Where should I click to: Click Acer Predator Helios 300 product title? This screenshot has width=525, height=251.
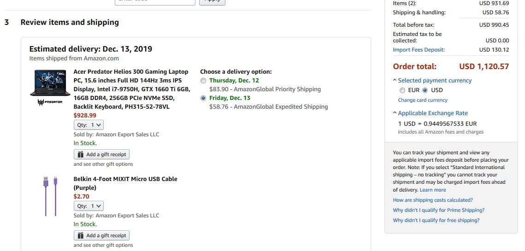(x=131, y=72)
